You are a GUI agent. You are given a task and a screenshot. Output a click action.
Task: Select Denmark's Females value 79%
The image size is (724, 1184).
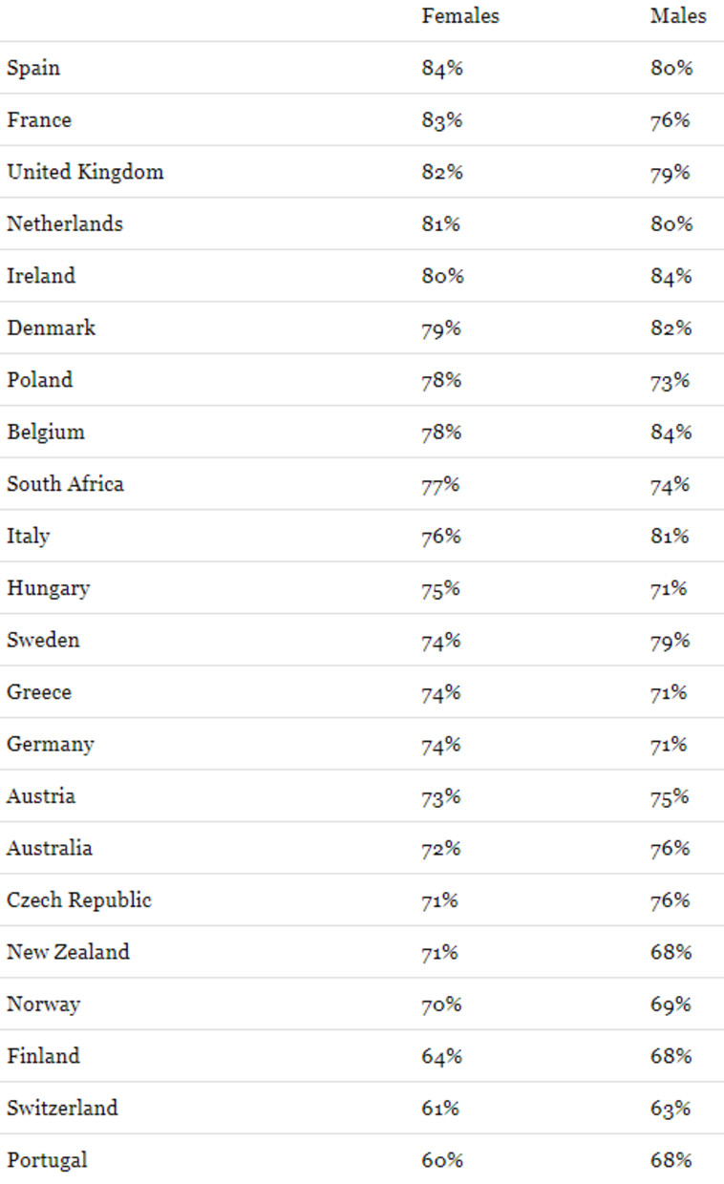tap(442, 328)
